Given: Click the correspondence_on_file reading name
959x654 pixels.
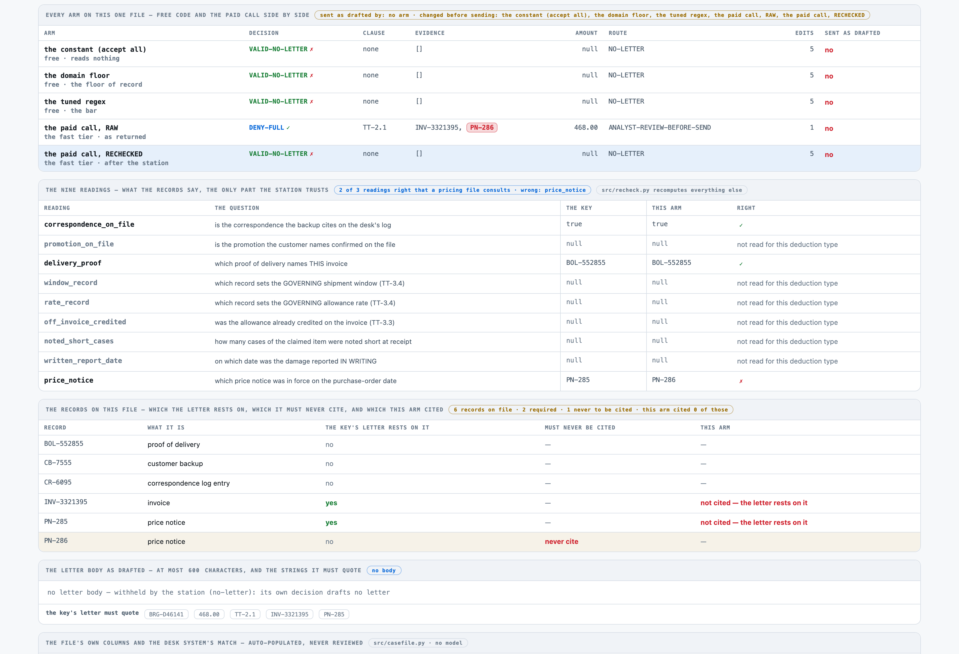Looking at the screenshot, I should [x=89, y=225].
